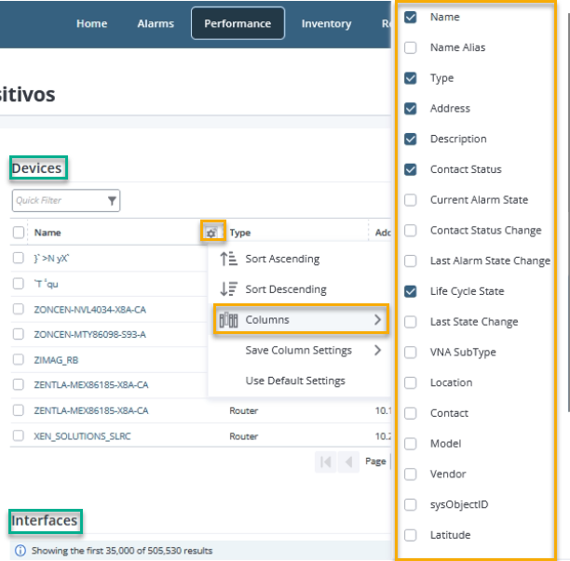The width and height of the screenshot is (570, 561).
Task: Open the Quick Filter funnel icon
Action: click(x=112, y=200)
